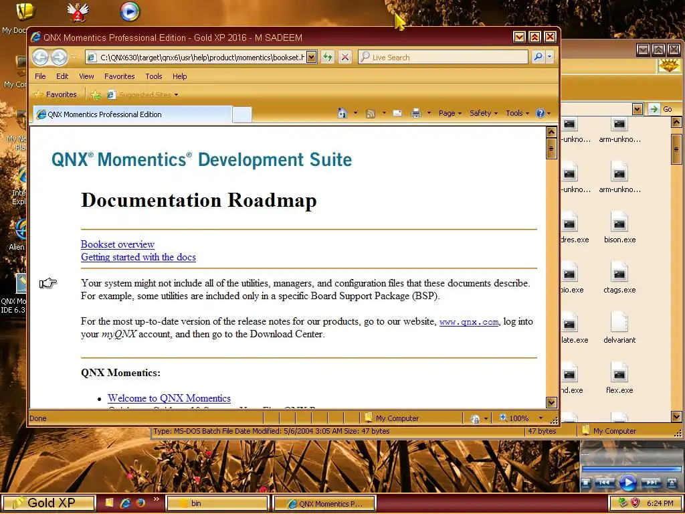Launch Firefox from quick launch

click(140, 503)
